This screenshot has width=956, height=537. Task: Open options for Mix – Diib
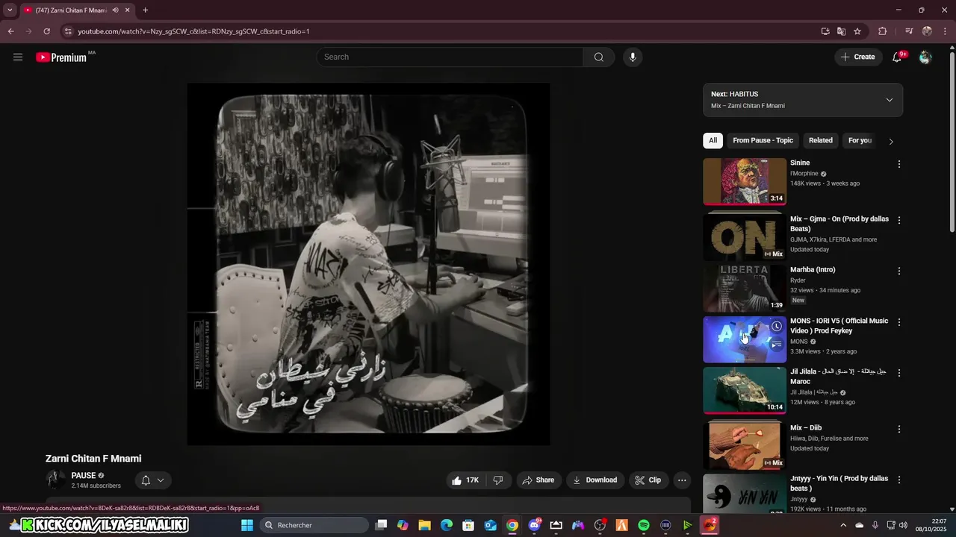(899, 430)
